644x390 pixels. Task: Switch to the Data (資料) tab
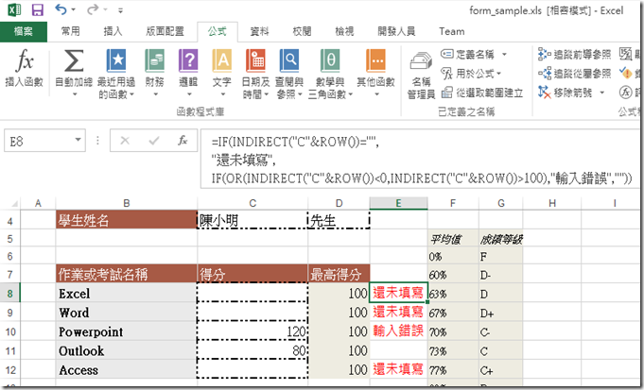coord(259,31)
